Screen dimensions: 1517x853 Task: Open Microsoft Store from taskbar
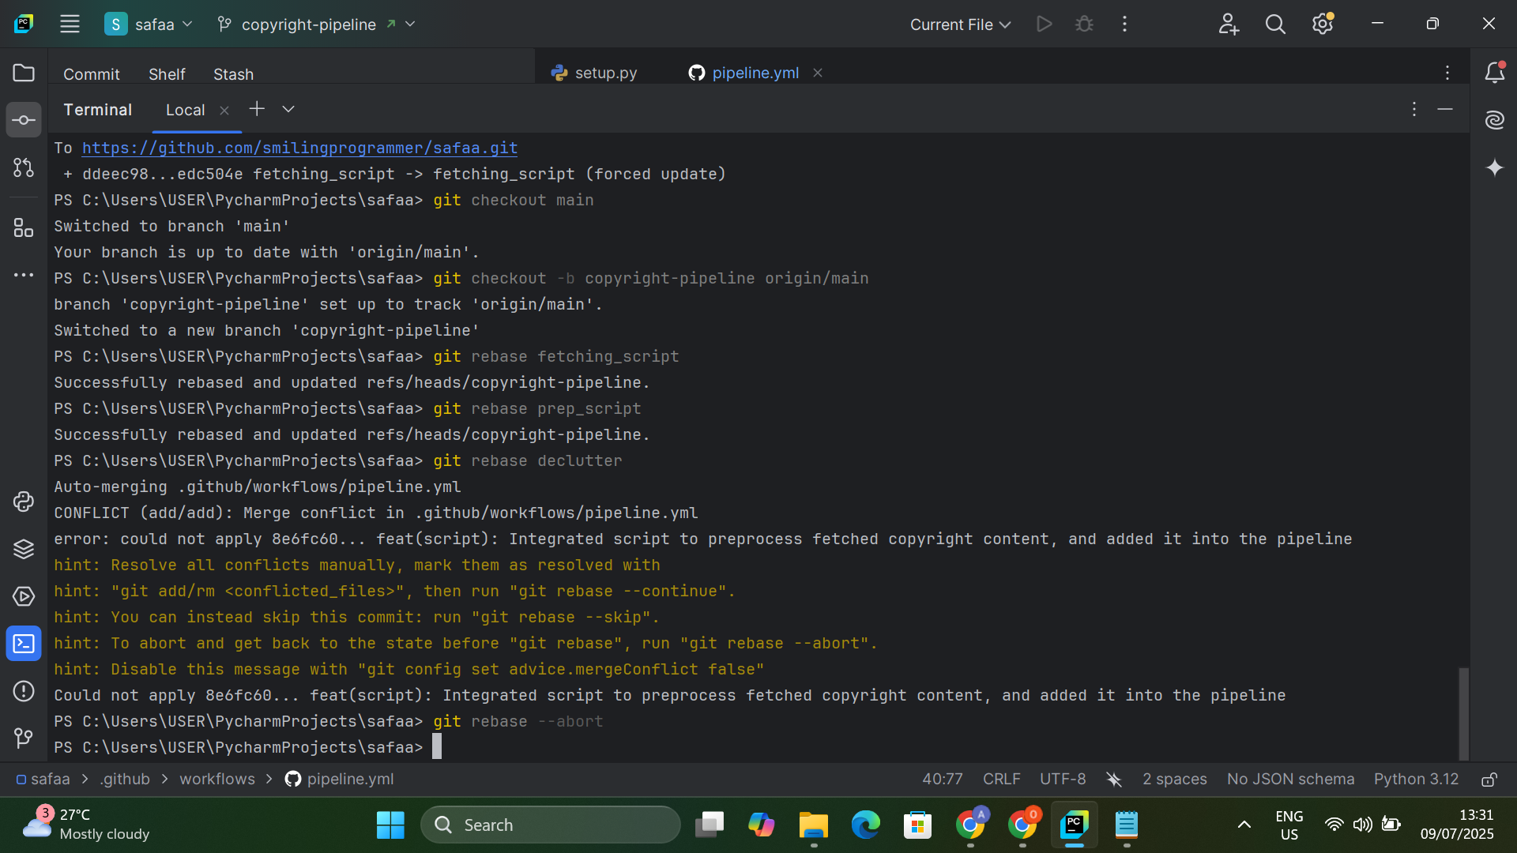917,825
